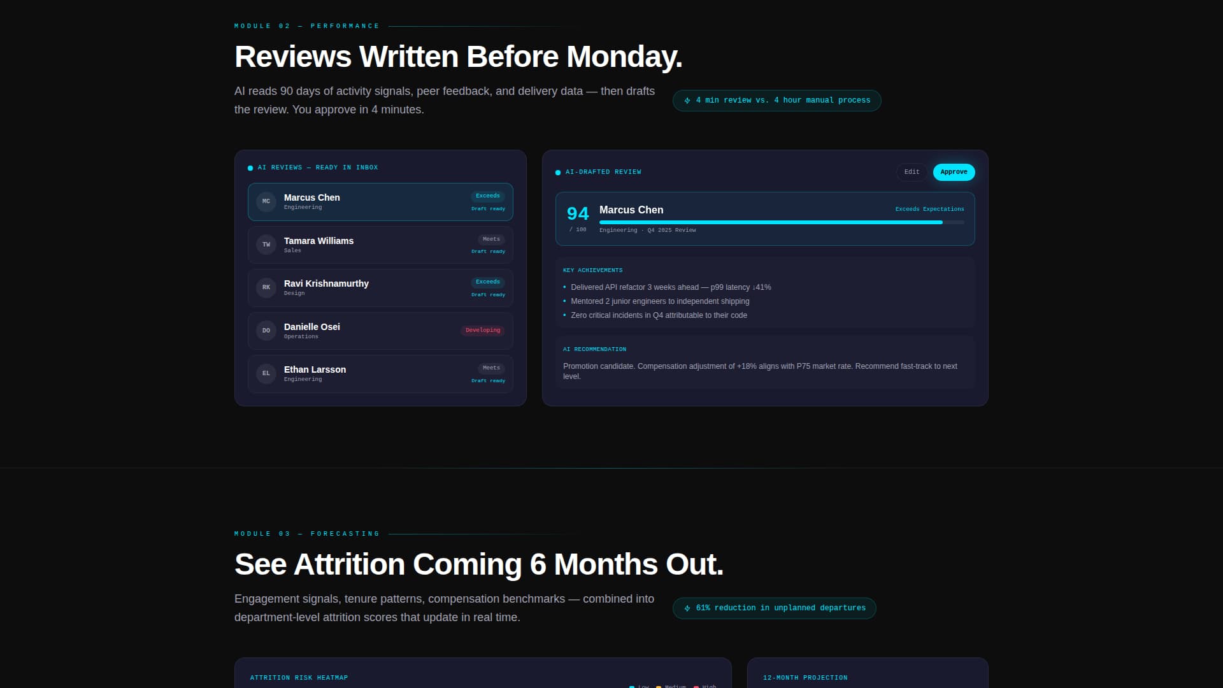Open Danielle Osei review row
1223x688 pixels.
click(x=380, y=331)
